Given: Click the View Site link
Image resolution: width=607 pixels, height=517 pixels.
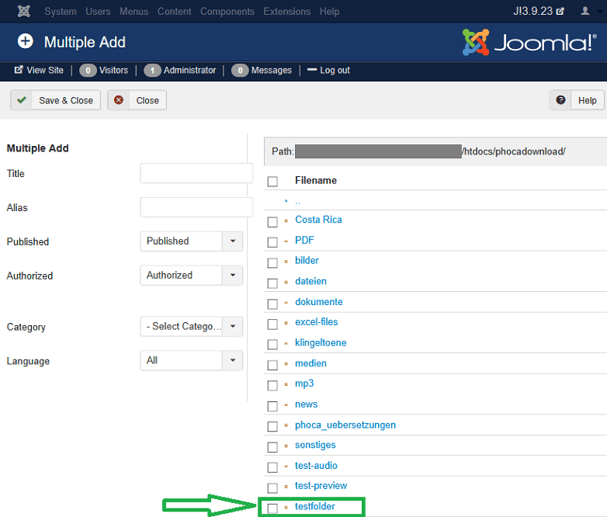Looking at the screenshot, I should click(x=39, y=70).
